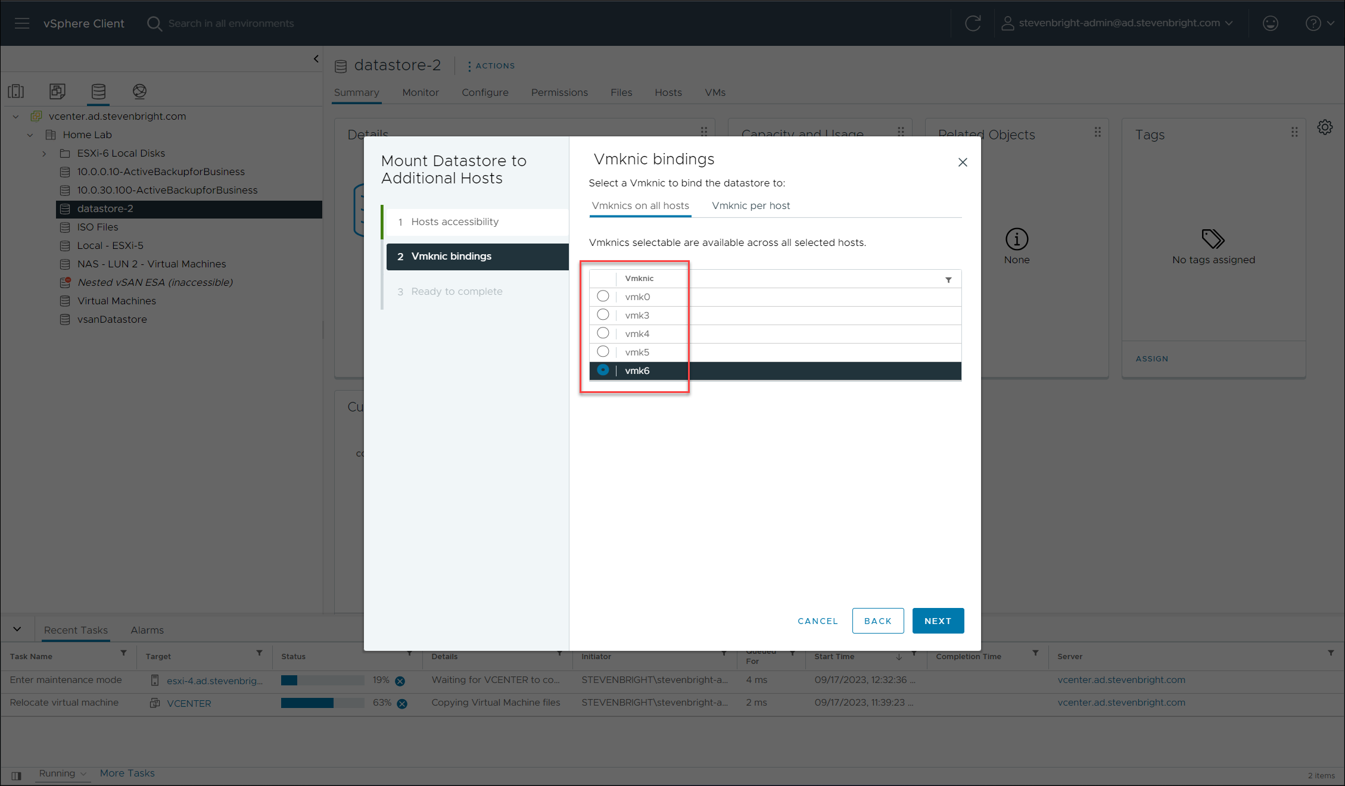The height and width of the screenshot is (786, 1345).
Task: Click the BACK button
Action: pyautogui.click(x=877, y=620)
